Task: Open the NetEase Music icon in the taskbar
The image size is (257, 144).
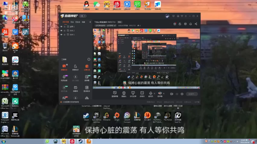Action: [x=72, y=141]
